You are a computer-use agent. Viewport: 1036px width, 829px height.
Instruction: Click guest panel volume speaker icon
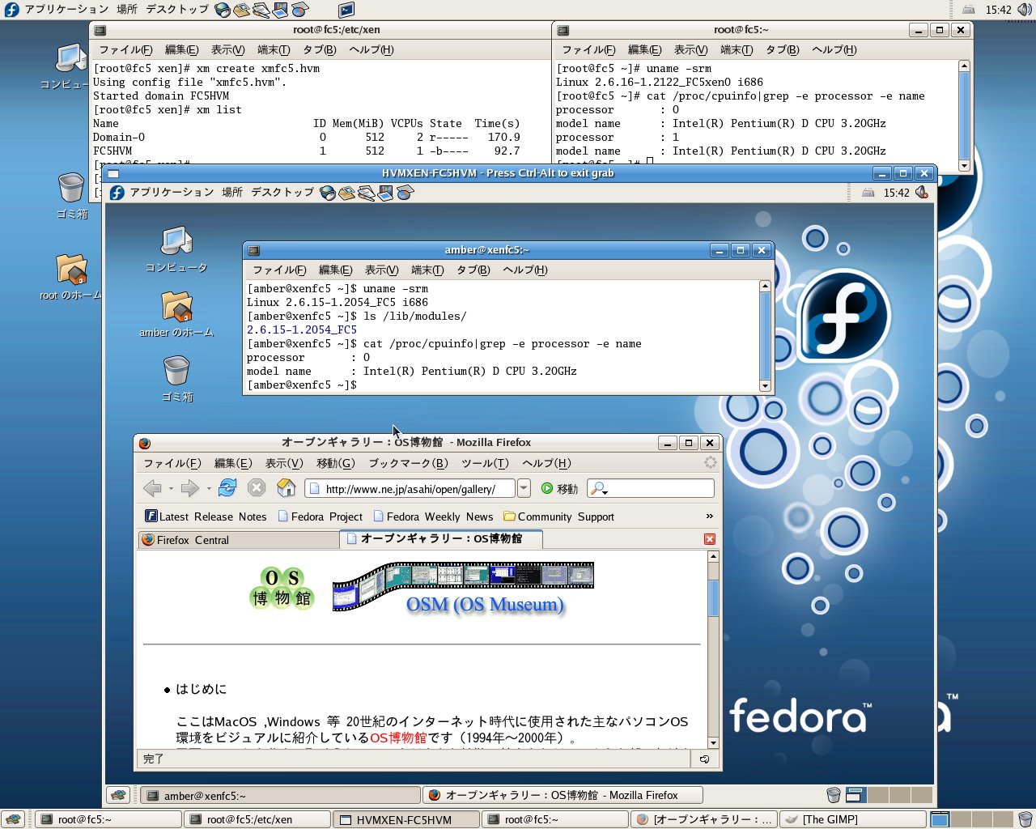click(x=921, y=193)
